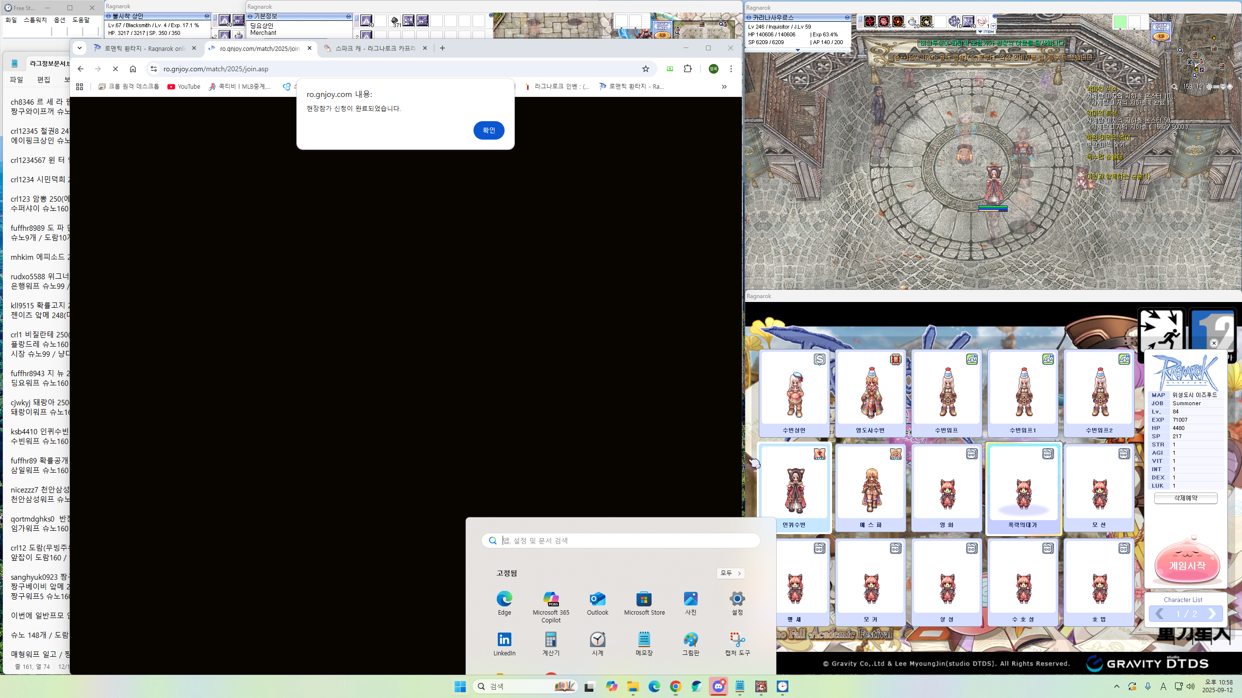Click the 확인 button in the alert dialog
The width and height of the screenshot is (1242, 698).
click(x=489, y=130)
